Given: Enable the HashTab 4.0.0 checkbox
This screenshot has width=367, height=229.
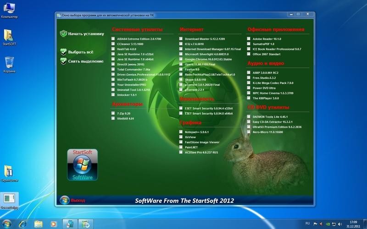Looking at the screenshot, I should (x=113, y=49).
